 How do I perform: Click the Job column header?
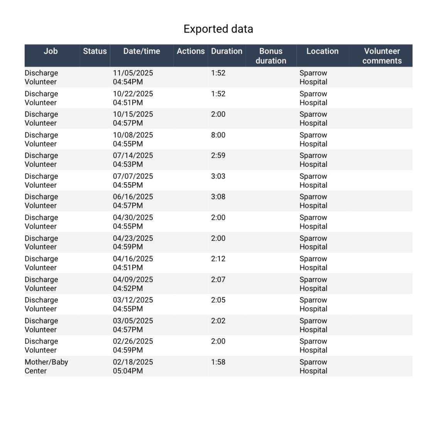coord(51,51)
